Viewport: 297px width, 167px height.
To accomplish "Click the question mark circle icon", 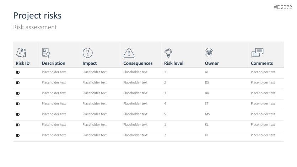I will click(x=88, y=53).
